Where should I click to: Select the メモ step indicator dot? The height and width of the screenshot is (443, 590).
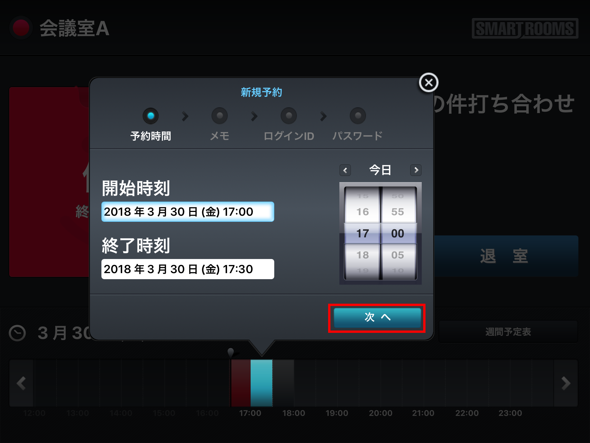tap(220, 116)
